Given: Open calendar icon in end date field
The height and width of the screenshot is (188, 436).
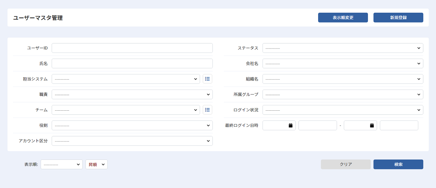Looking at the screenshot, I should 372,126.
